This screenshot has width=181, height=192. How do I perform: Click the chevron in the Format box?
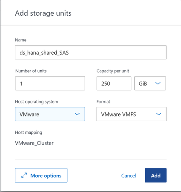pyautogui.click(x=158, y=114)
